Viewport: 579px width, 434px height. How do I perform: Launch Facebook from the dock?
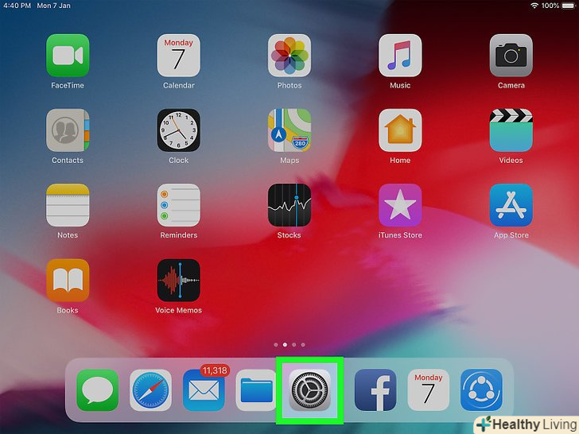point(375,390)
